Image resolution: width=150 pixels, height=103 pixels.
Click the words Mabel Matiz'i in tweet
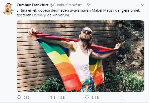coord(103,10)
